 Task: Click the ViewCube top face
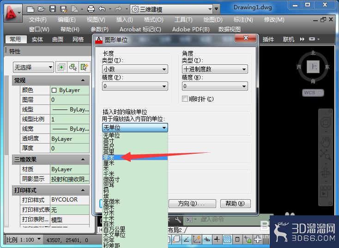(313, 67)
